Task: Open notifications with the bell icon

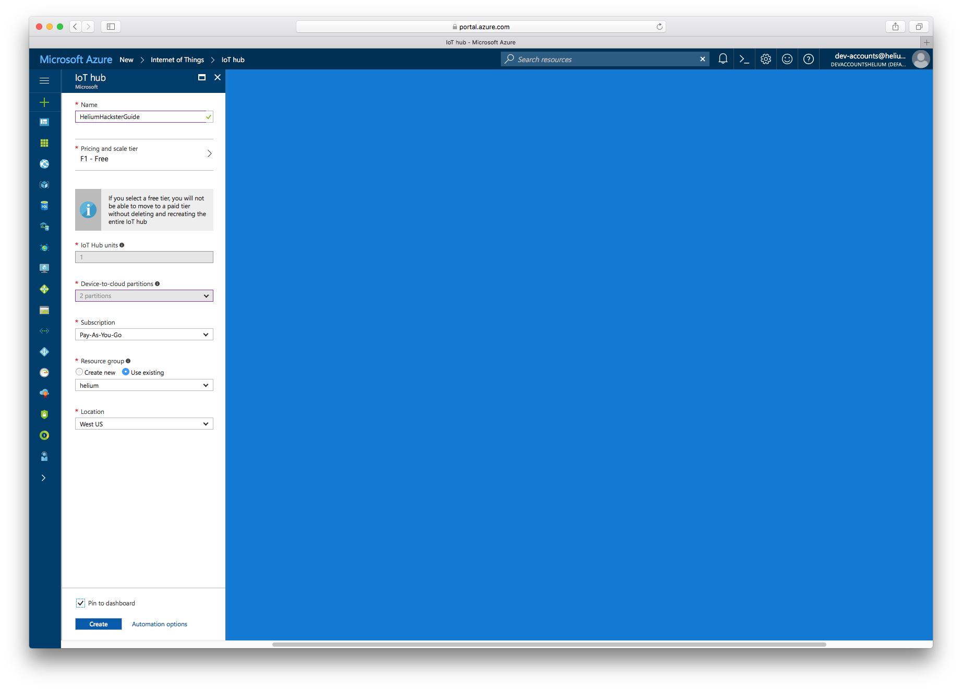Action: tap(723, 59)
